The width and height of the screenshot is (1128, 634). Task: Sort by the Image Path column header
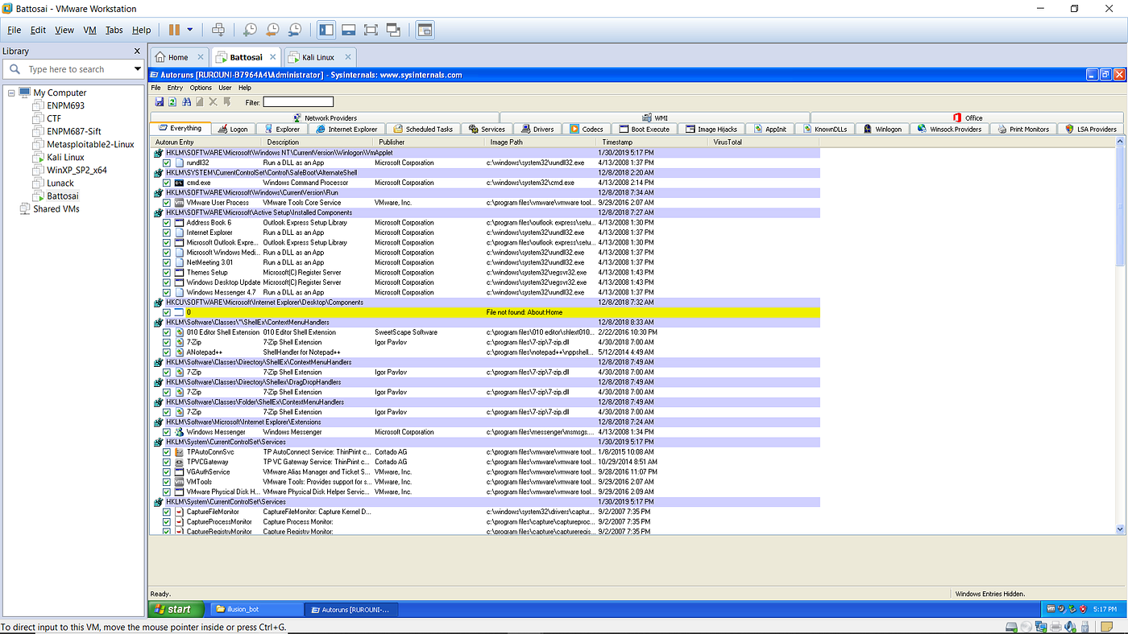[541, 142]
